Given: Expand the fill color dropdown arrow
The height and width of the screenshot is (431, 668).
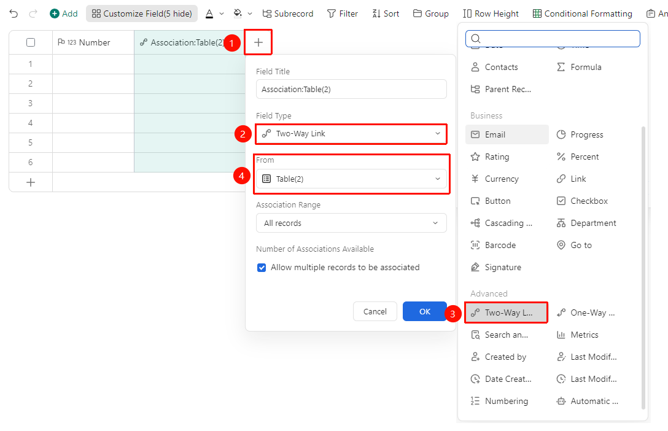Looking at the screenshot, I should coord(250,14).
